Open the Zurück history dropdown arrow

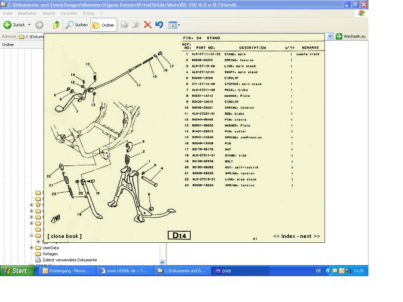pos(29,25)
